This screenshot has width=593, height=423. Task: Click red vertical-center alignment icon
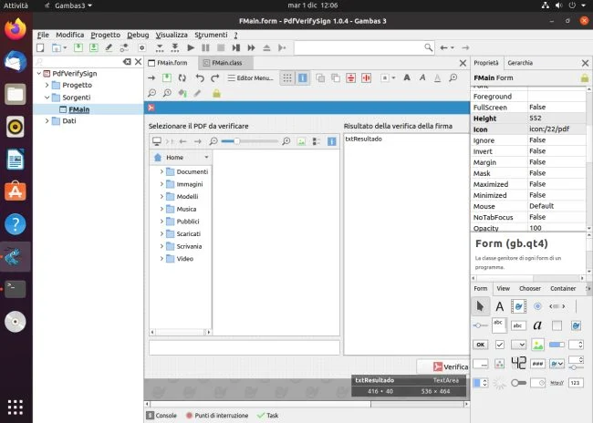click(x=366, y=77)
